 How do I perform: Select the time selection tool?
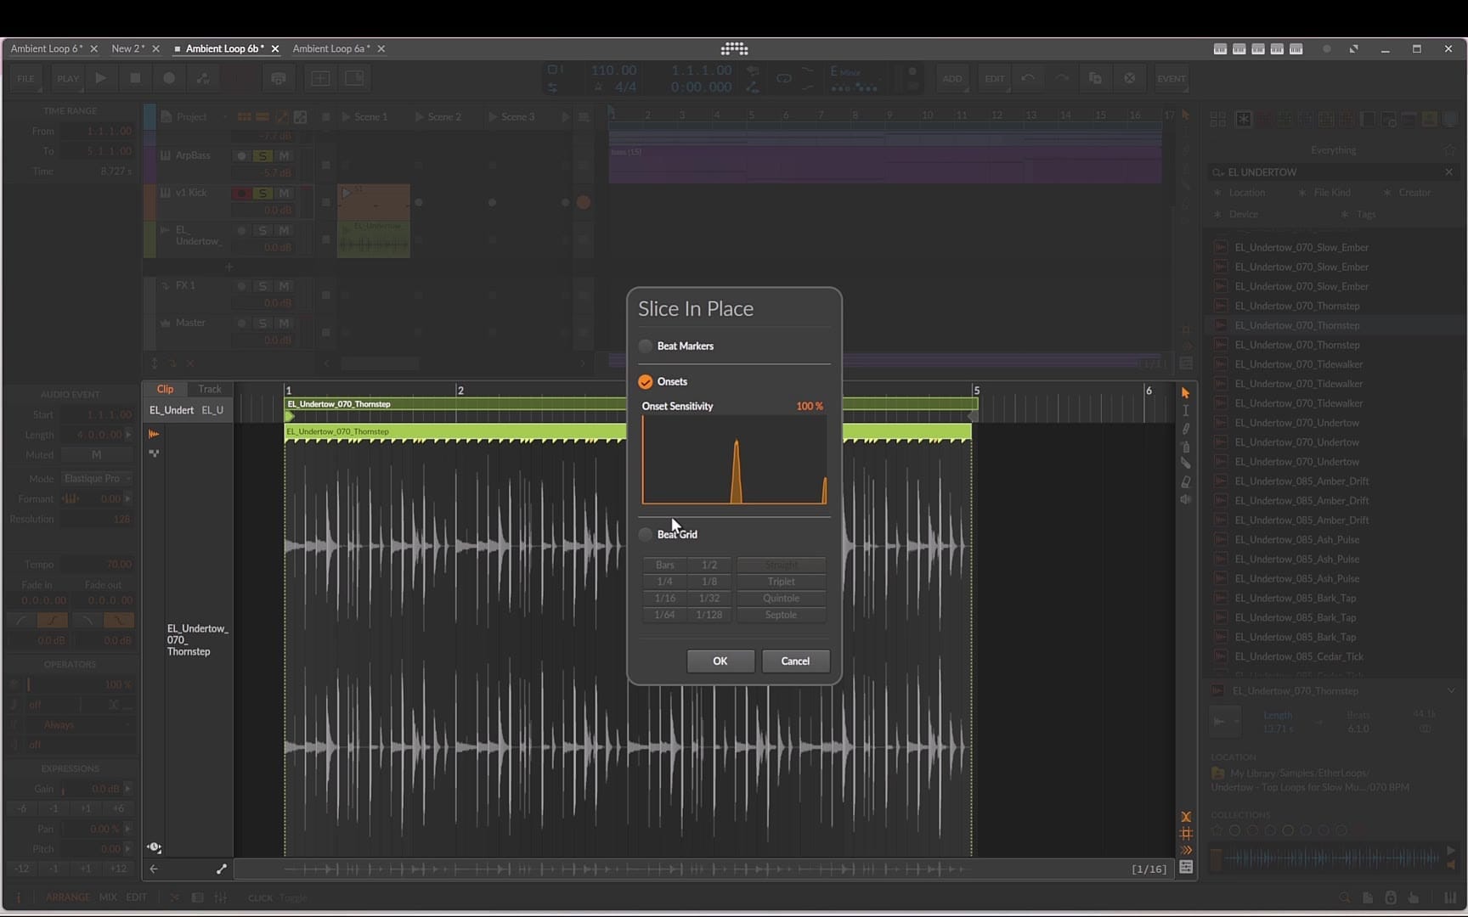1185,411
